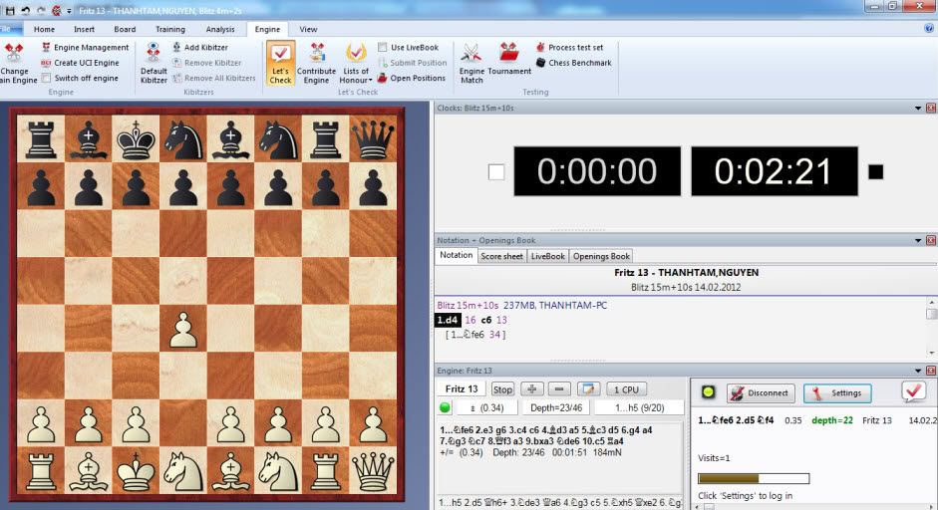Click Submit Position
This screenshot has width=938, height=510.
pos(412,63)
